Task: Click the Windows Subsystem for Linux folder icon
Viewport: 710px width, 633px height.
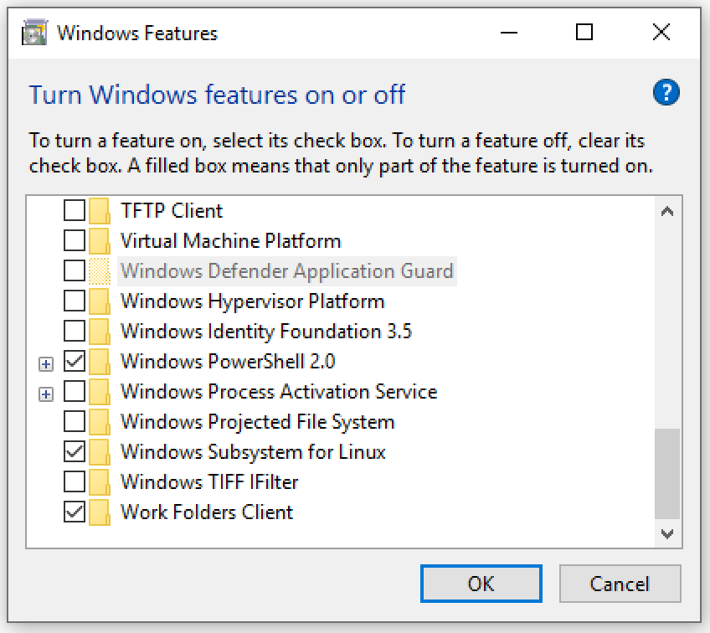Action: 99,452
